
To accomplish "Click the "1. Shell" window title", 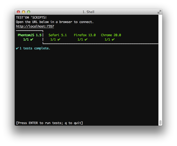I will pos(88,12).
